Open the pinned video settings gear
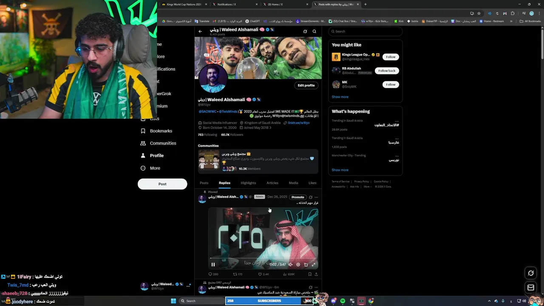 point(298,264)
